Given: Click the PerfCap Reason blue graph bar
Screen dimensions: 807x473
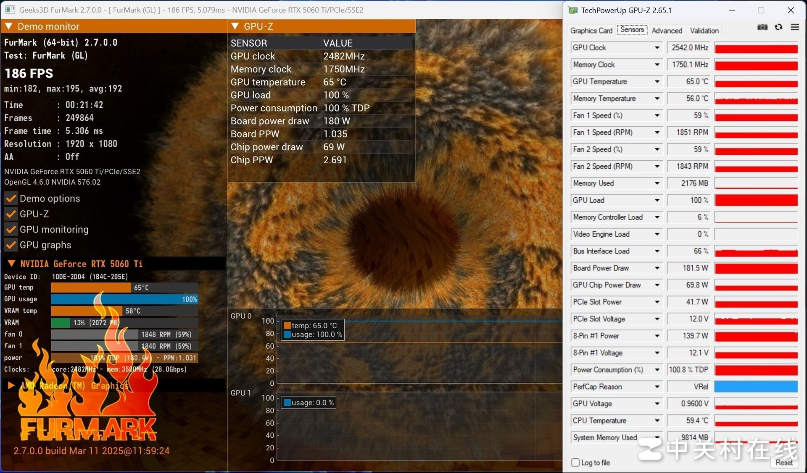Looking at the screenshot, I should pos(756,387).
